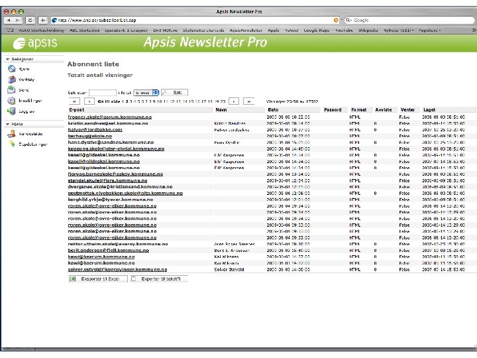Open the bookmarks book icon
This screenshot has height=358, width=477.
pyautogui.click(x=10, y=30)
